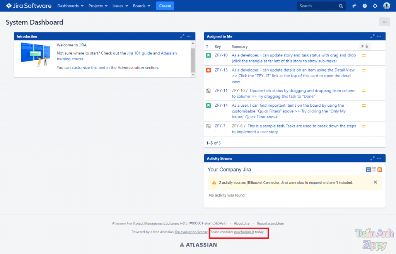Open the feedback megaphone icon in header
The width and height of the screenshot is (396, 254).
pos(354,6)
